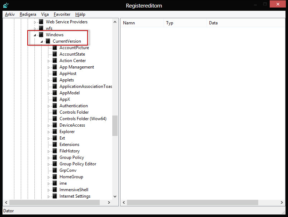Expand the Group Policy key
Viewport: 288px width, 217px height.
(x=48, y=158)
